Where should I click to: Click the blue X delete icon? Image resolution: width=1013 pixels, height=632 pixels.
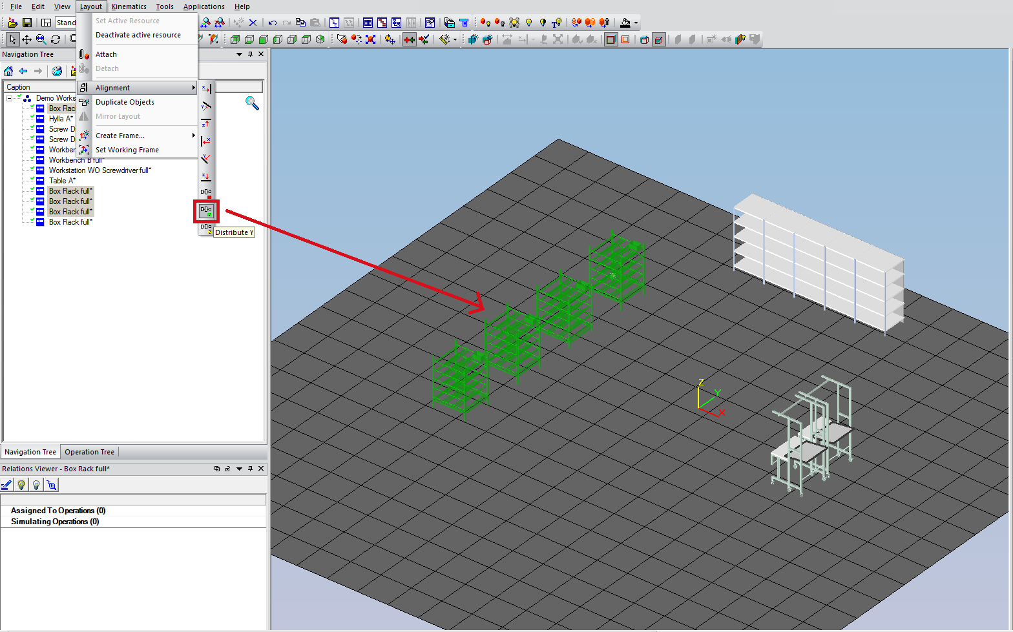253,23
